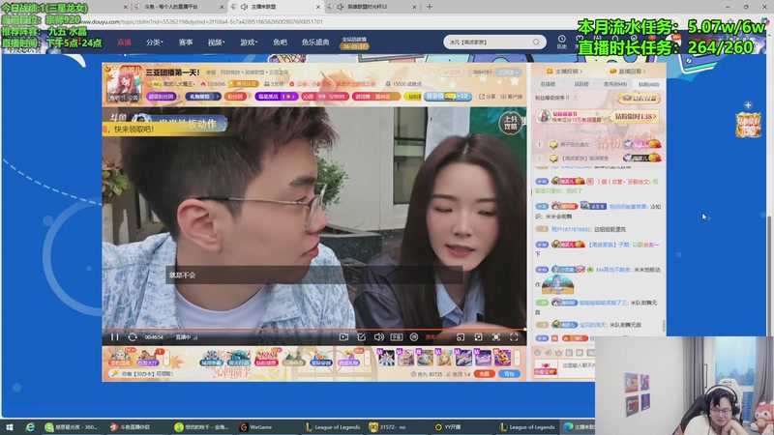Click the player progress bar
This screenshot has height=435, width=774.
click(x=313, y=329)
